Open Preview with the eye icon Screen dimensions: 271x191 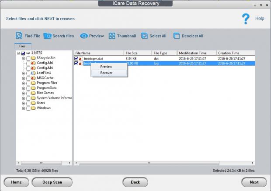click(x=84, y=36)
